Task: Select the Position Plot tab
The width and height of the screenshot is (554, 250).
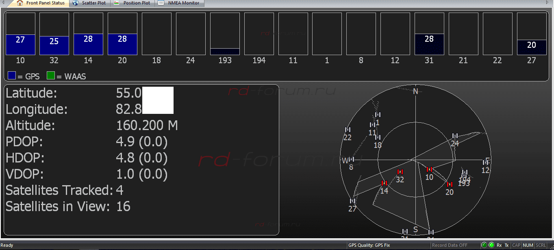Action: tap(137, 3)
